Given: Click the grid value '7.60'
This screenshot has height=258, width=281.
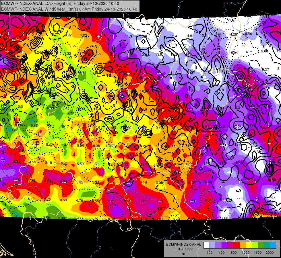Looking at the screenshot, I should coord(225,218).
